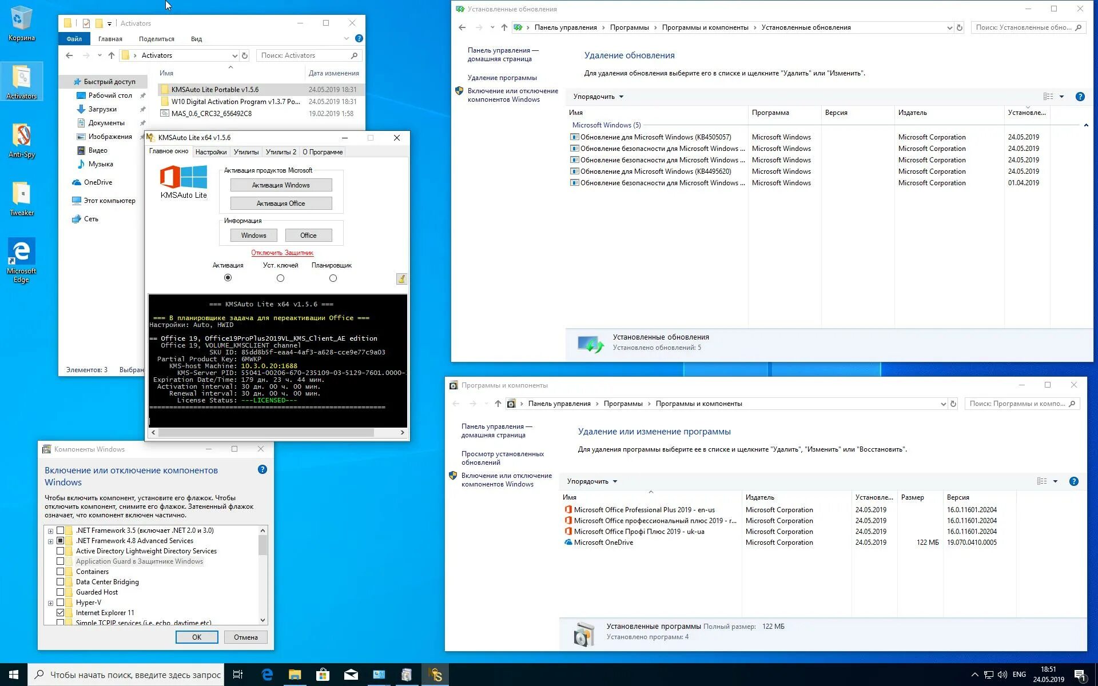Open Activators address bar dropdown arrow
The image size is (1098, 686).
click(x=234, y=55)
